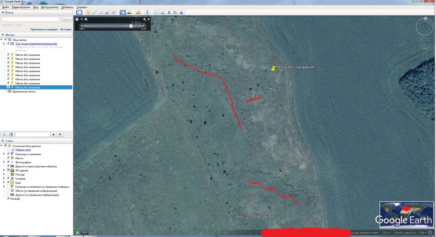Viewport: 436px width, 237px height.
Task: Open История search history link
Action: [x=66, y=29]
